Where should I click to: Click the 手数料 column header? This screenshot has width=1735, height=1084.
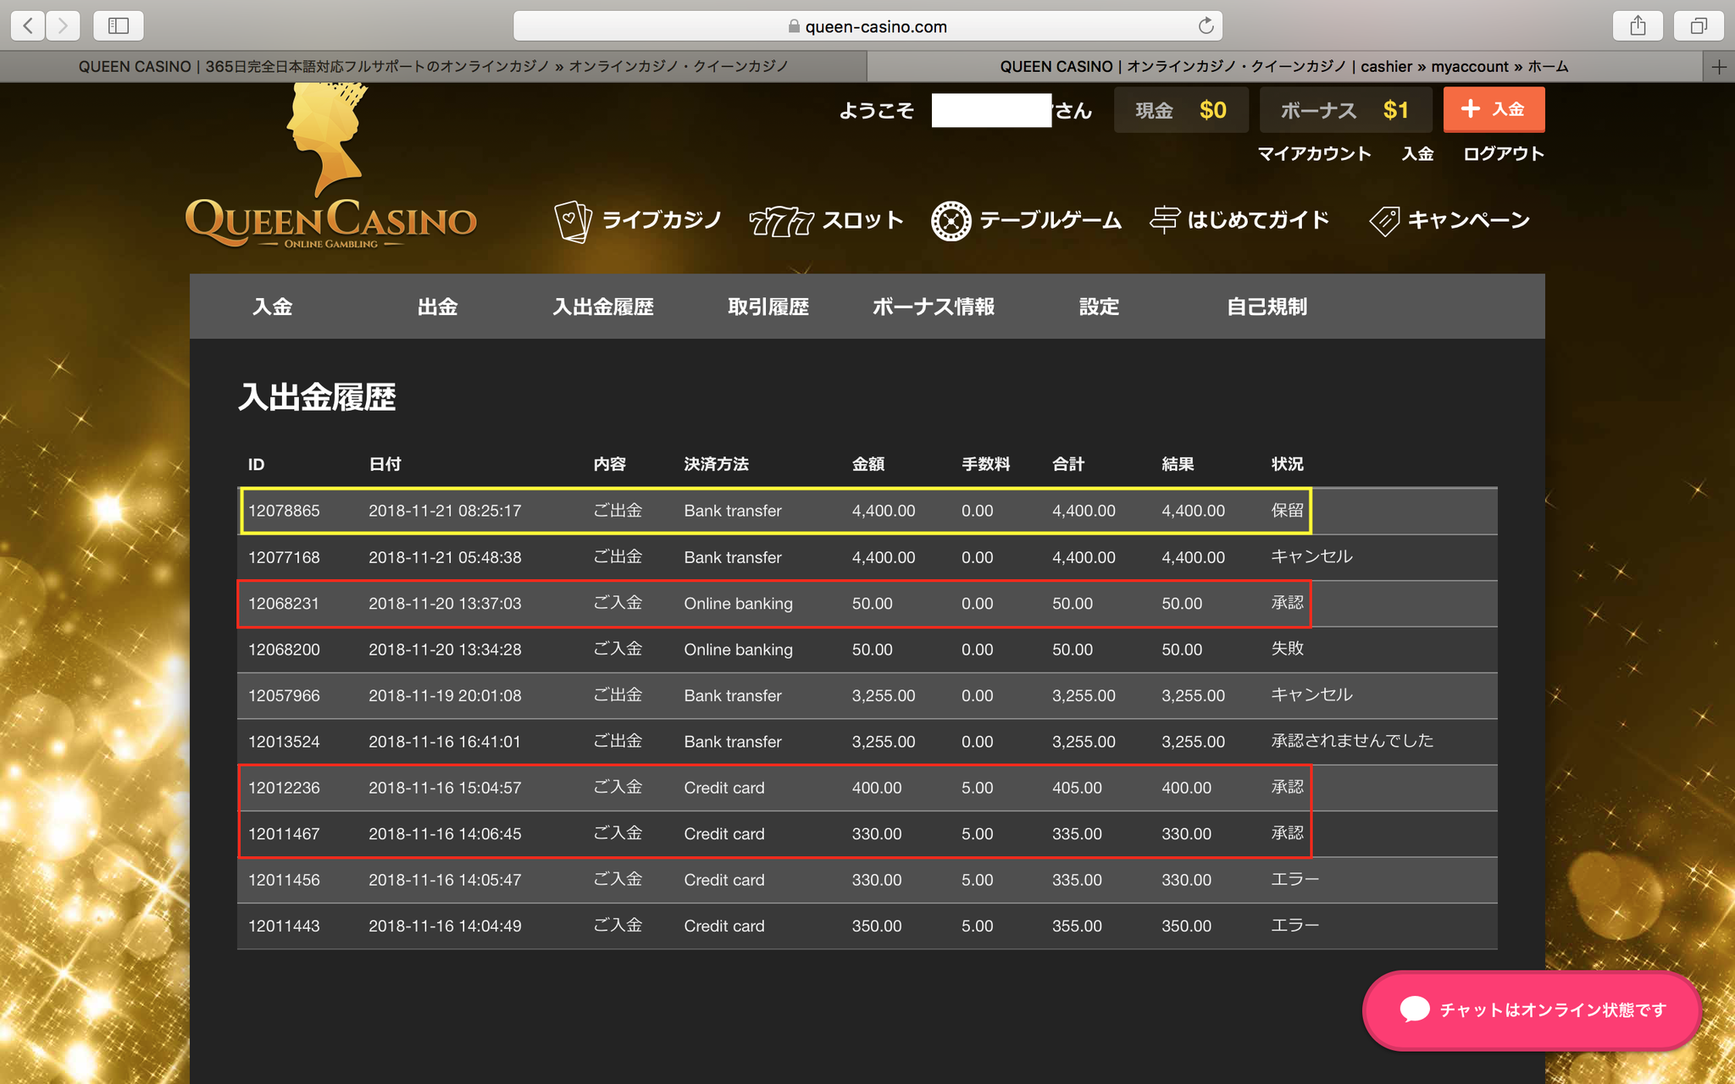[x=986, y=464]
